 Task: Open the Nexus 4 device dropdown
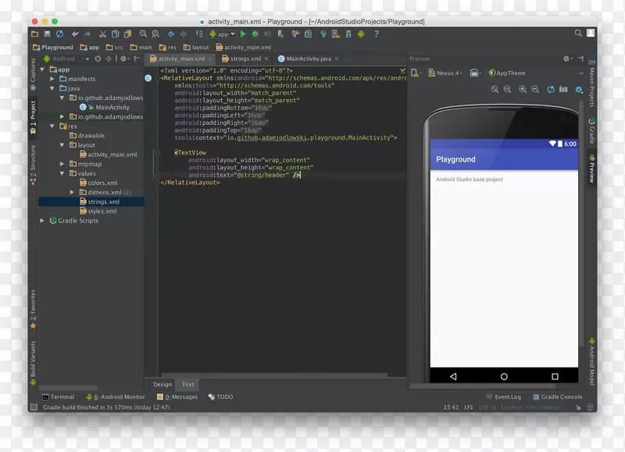[x=448, y=73]
